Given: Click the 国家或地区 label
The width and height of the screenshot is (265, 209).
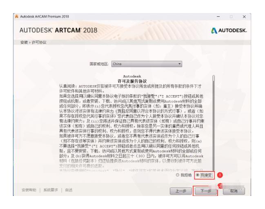Looking at the screenshot, I should coord(99,64).
